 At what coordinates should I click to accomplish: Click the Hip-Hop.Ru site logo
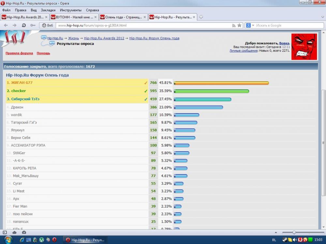(15, 38)
